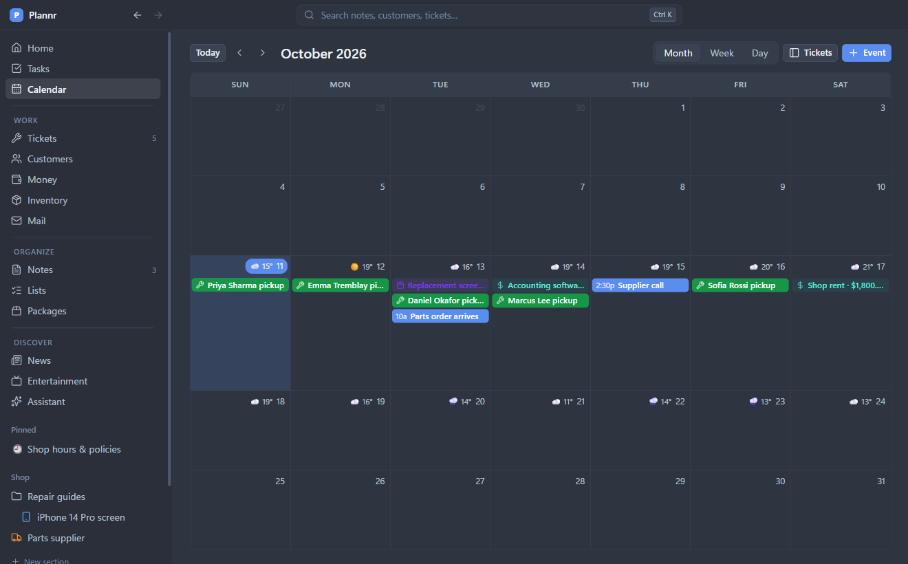Viewport: 908px width, 564px height.
Task: Switch to Week view
Action: 722,53
